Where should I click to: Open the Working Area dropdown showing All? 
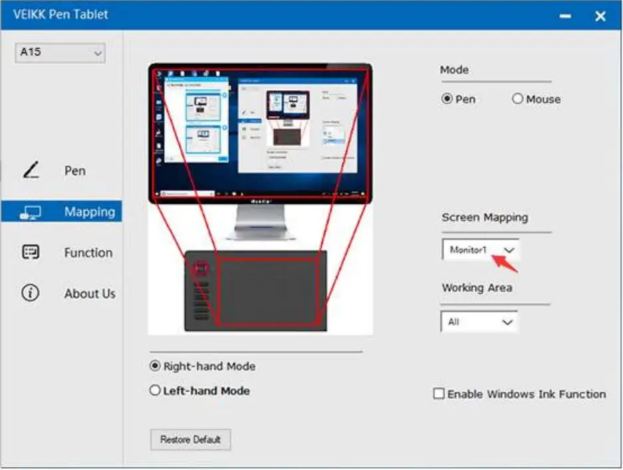click(479, 321)
